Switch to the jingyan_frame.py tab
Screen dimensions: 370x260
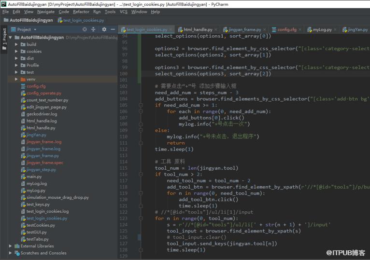244,29
